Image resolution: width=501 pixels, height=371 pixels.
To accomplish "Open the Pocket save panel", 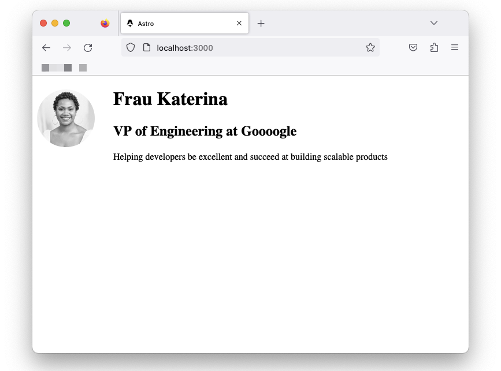I will tap(413, 47).
